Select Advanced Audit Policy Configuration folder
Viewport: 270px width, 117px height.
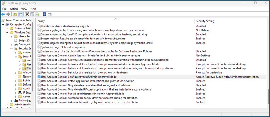[x=24, y=97]
